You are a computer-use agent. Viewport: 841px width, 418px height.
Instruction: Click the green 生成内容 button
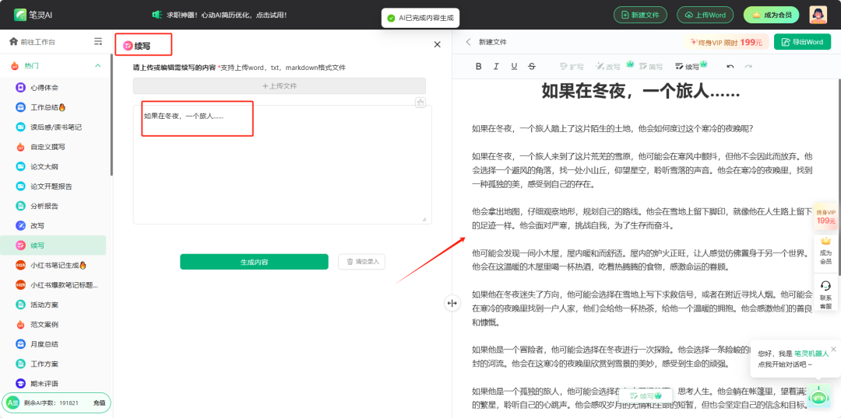254,262
